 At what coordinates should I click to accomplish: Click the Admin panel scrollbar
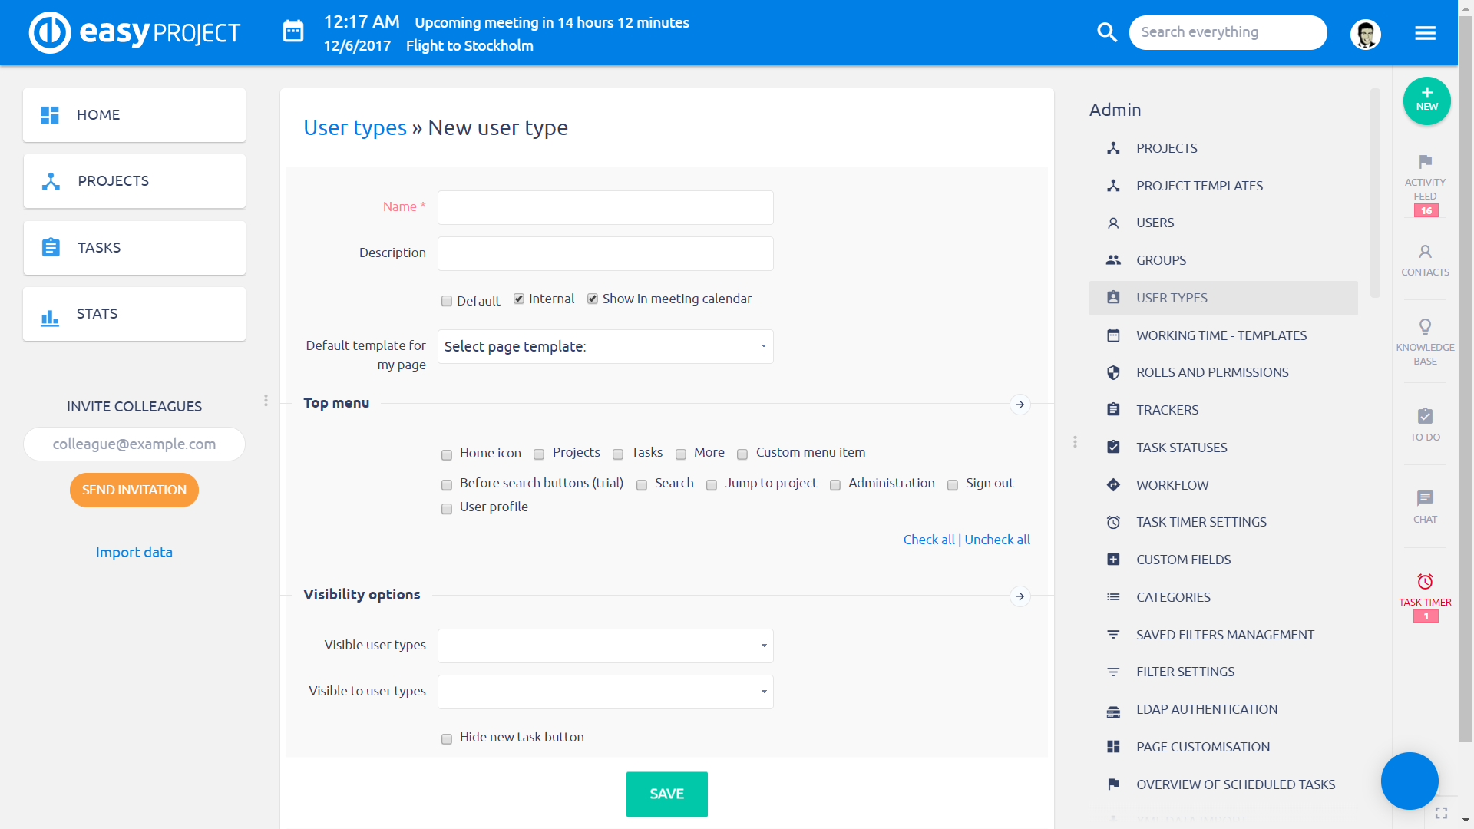point(1375,193)
